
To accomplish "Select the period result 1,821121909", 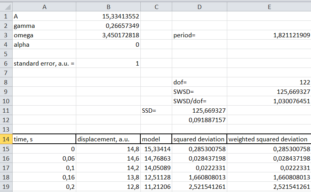I will coord(269,35).
